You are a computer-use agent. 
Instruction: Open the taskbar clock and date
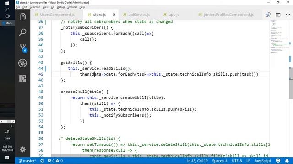click(x=7, y=149)
